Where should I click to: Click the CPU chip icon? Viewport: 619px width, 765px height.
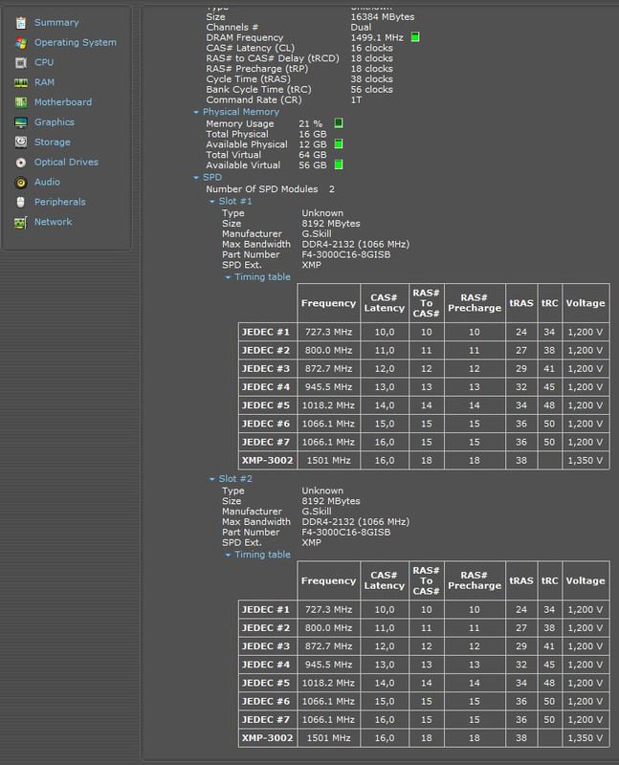[20, 62]
